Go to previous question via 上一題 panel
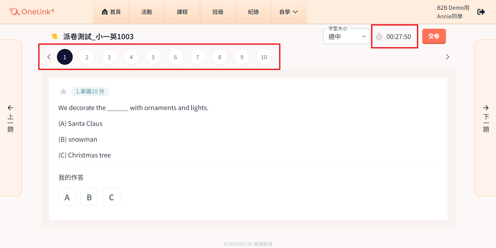 coord(11,118)
